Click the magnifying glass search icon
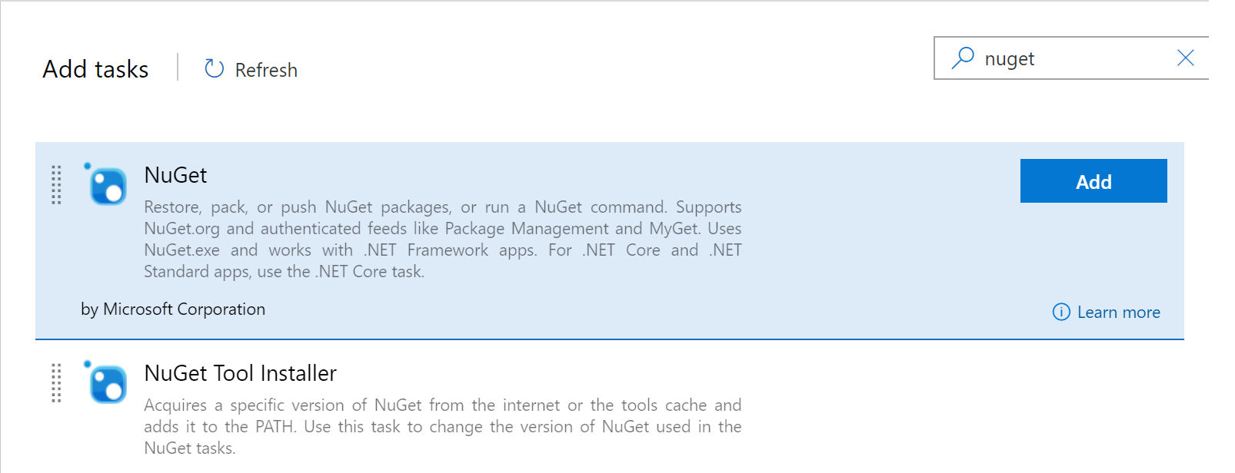Image resolution: width=1235 pixels, height=473 pixels. point(962,58)
